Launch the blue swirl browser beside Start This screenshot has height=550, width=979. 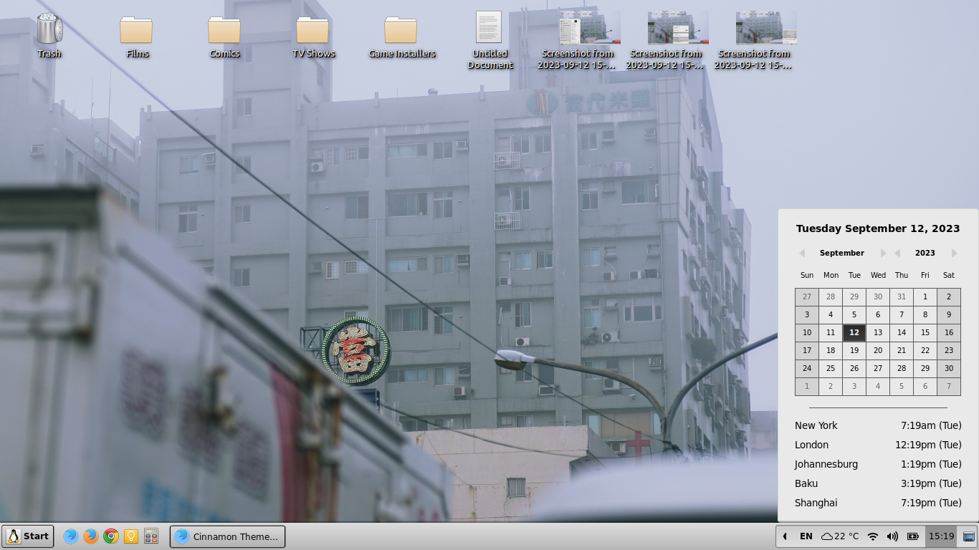(70, 536)
